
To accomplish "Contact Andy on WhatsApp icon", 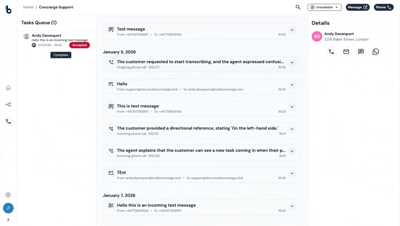I will (x=376, y=51).
